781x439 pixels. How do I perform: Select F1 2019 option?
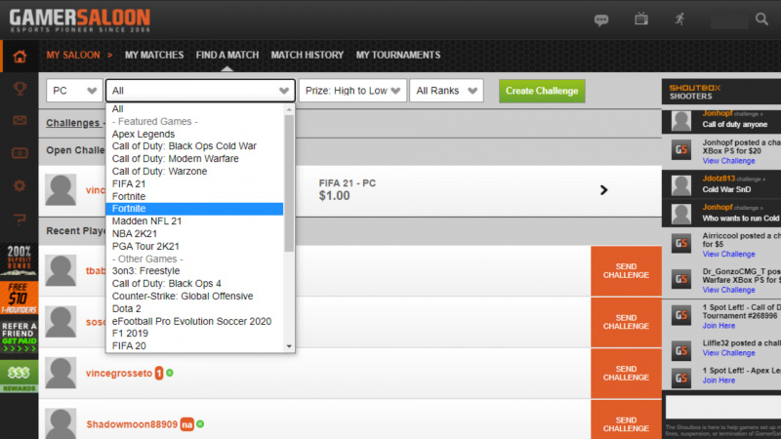[194, 333]
